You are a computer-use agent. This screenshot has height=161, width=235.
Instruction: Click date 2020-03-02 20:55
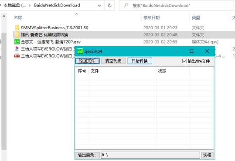pyautogui.click(x=160, y=42)
